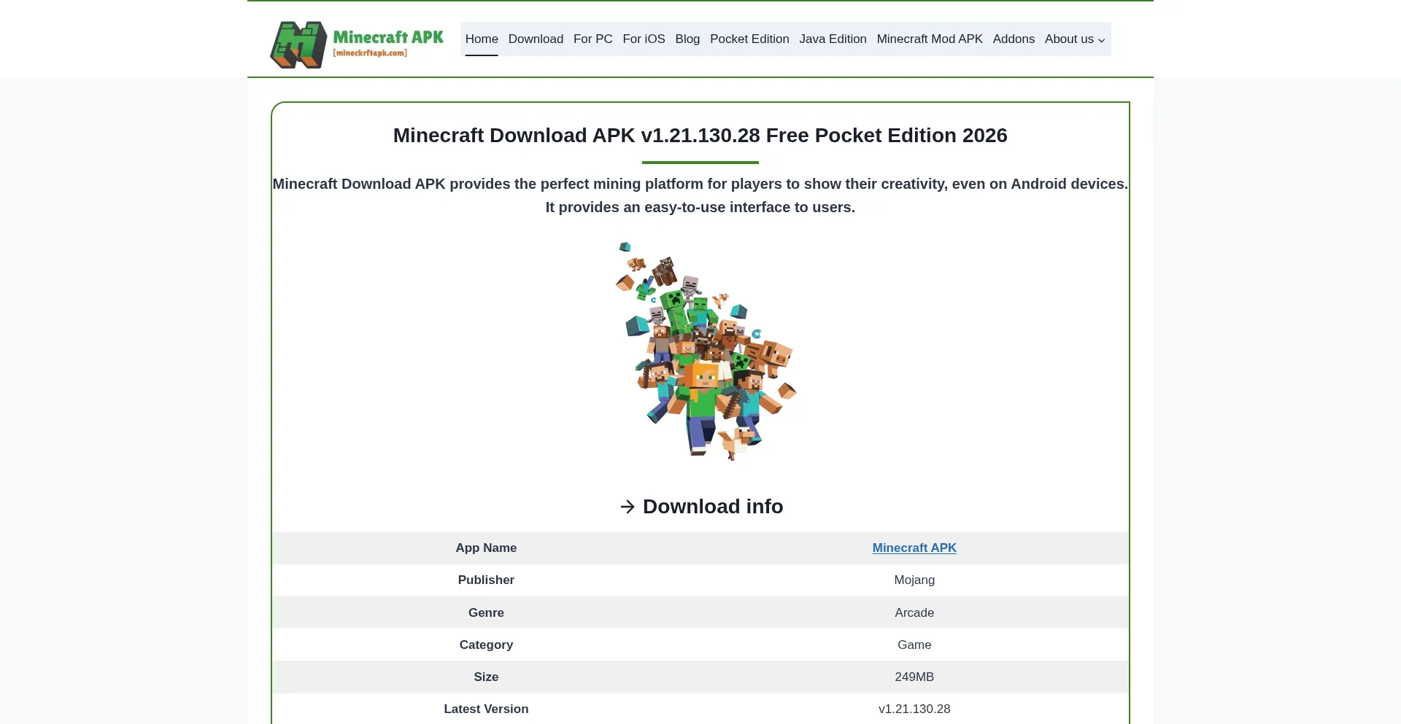Open the Pocket Edition page
This screenshot has width=1401, height=724.
[x=749, y=39]
